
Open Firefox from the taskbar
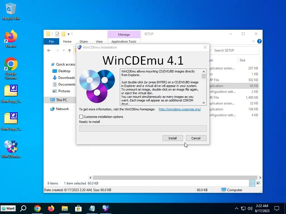point(51,208)
